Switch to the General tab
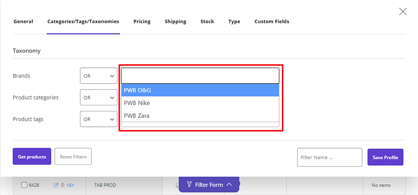The image size is (418, 195). (x=24, y=21)
